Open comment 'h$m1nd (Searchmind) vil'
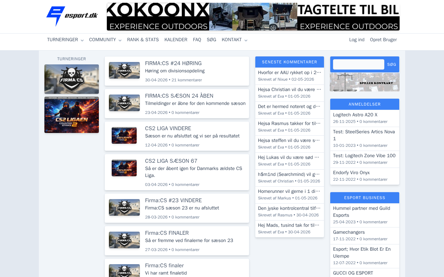 (x=290, y=175)
